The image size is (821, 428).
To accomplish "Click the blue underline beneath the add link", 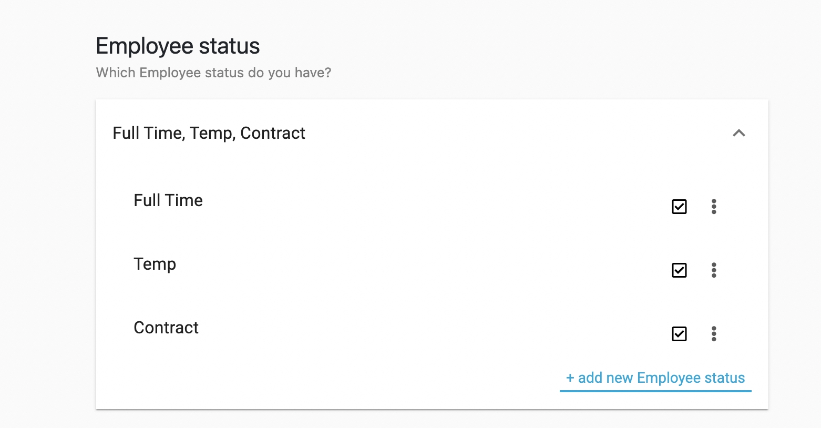I will click(655, 391).
